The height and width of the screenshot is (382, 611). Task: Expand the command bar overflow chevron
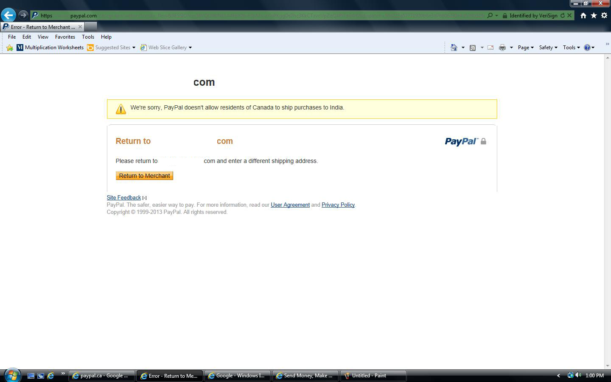607,44
